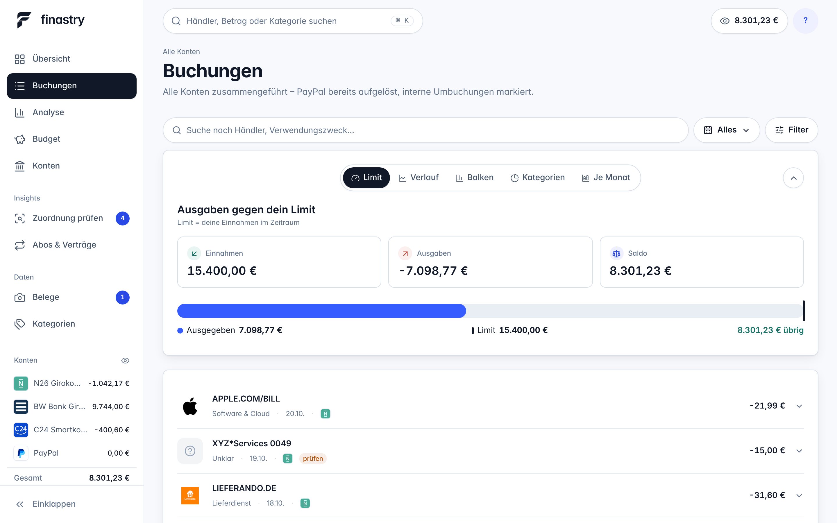Screen dimensions: 837x523
Task: Click the Apple logo on APPLE.COM/BILL
Action: (x=190, y=406)
